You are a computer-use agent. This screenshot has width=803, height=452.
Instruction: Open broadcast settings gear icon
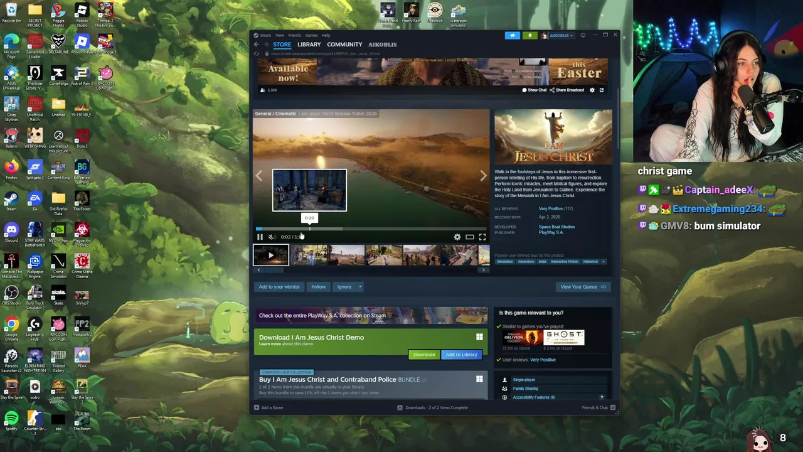pyautogui.click(x=592, y=90)
